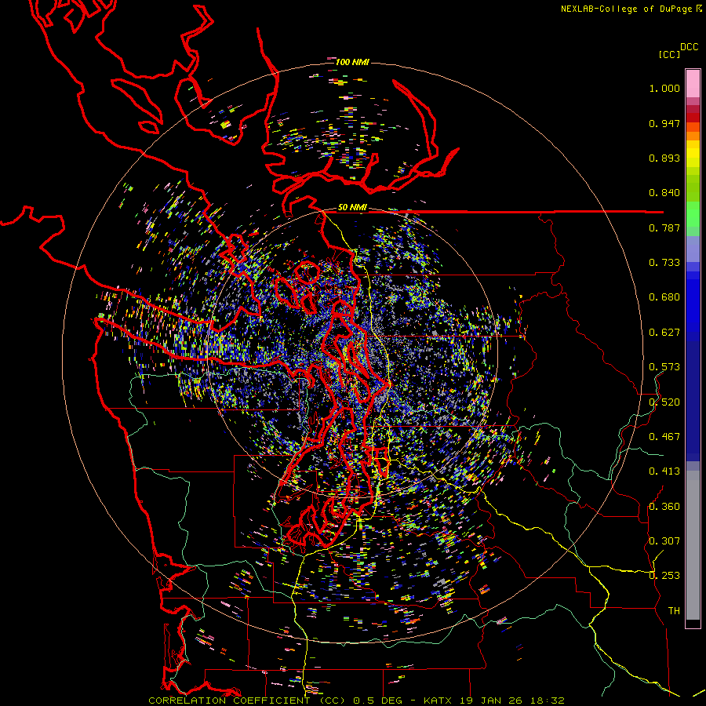The image size is (706, 706).
Task: Click the 0.307 scale value
Action: click(x=664, y=541)
